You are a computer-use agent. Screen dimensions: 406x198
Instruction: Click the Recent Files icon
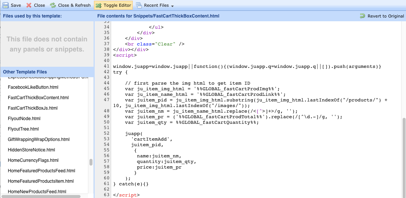point(139,5)
